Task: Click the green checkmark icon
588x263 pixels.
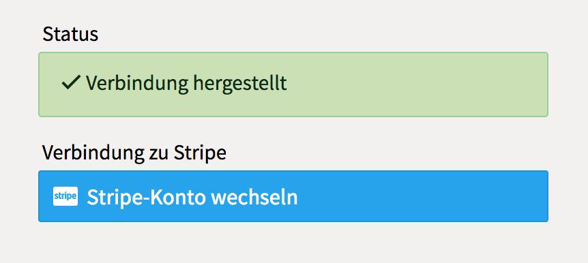Action: [x=71, y=83]
